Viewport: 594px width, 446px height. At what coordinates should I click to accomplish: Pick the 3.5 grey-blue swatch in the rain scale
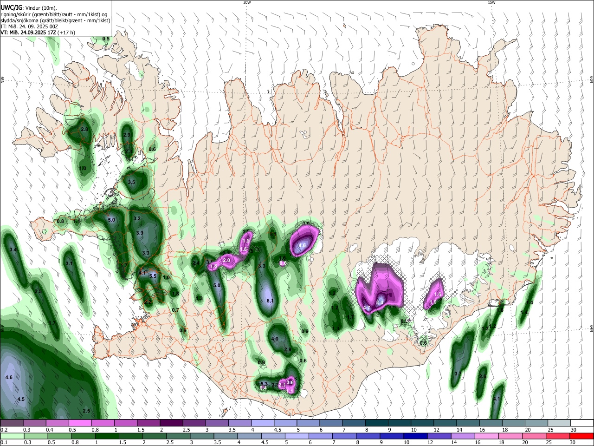(x=226, y=436)
